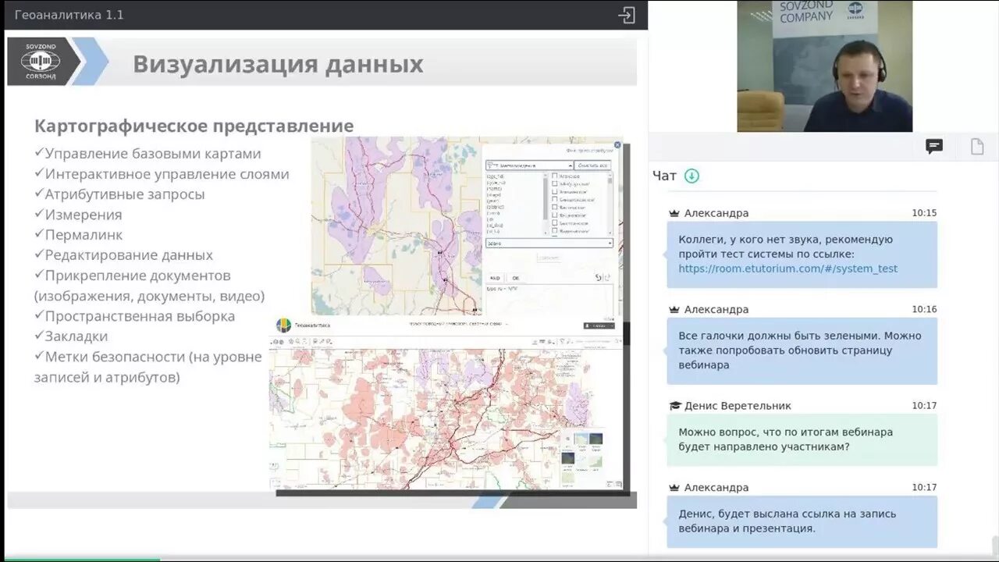Click the green progress bar at the bottom edge
The image size is (999, 562).
coord(80,559)
